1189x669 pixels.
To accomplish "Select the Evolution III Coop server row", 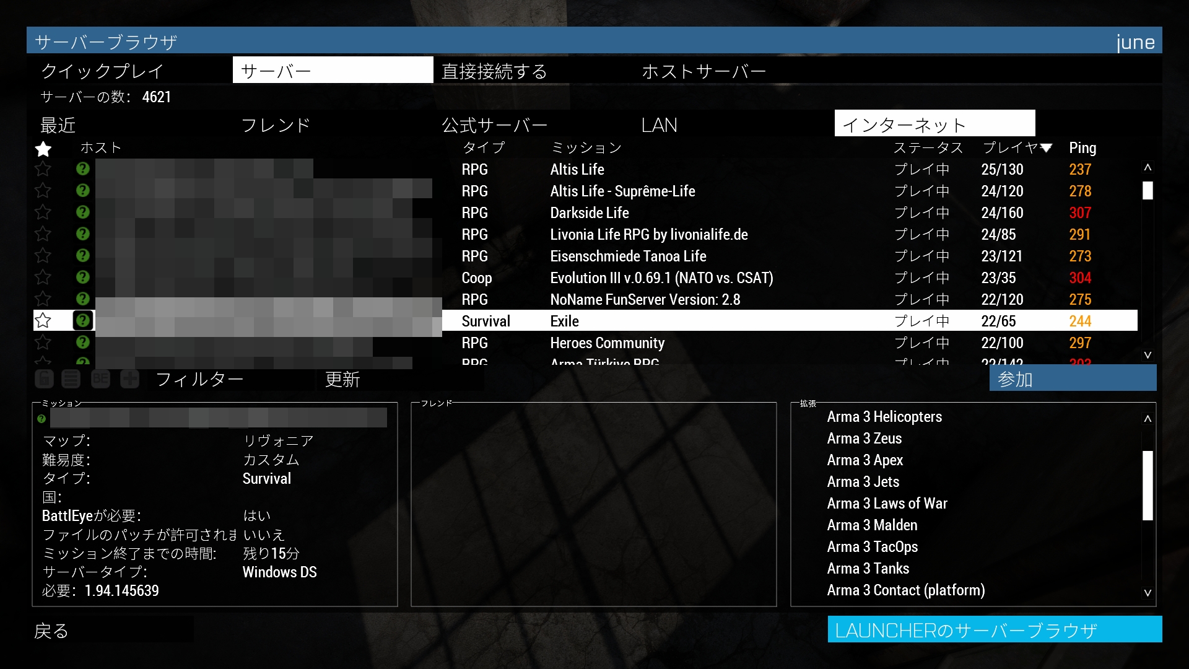I will (x=661, y=278).
